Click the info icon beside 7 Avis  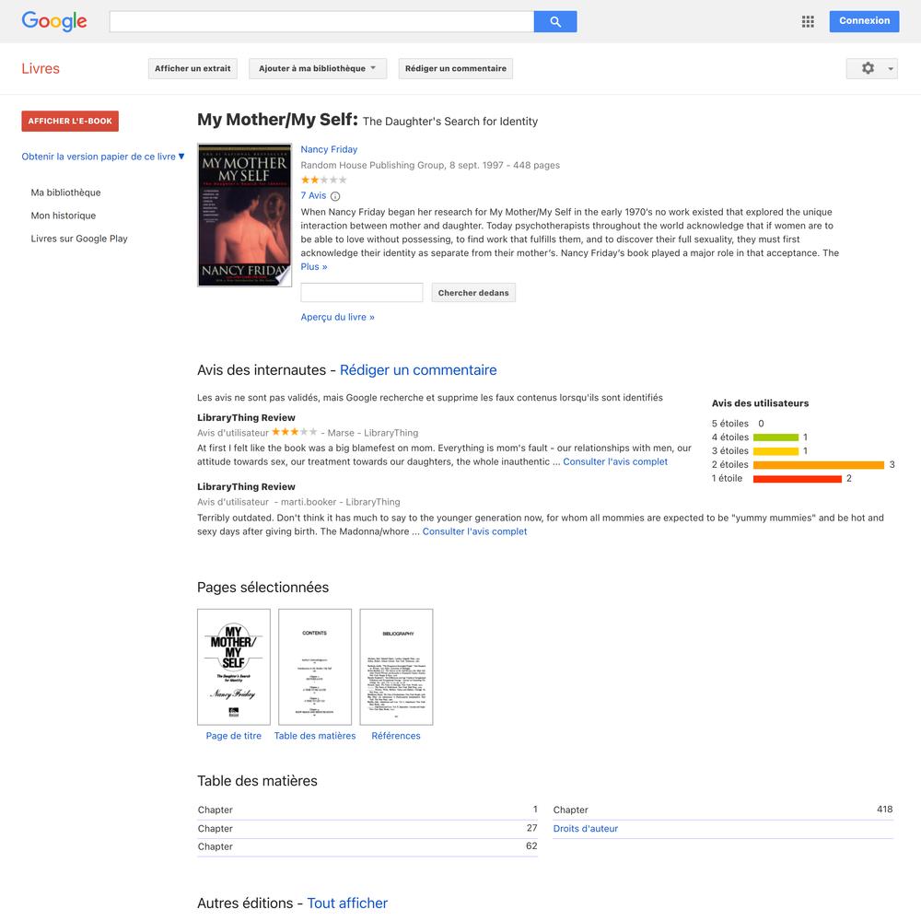coord(335,196)
